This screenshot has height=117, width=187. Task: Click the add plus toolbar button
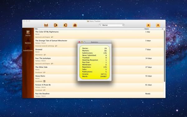[x=158, y=25]
